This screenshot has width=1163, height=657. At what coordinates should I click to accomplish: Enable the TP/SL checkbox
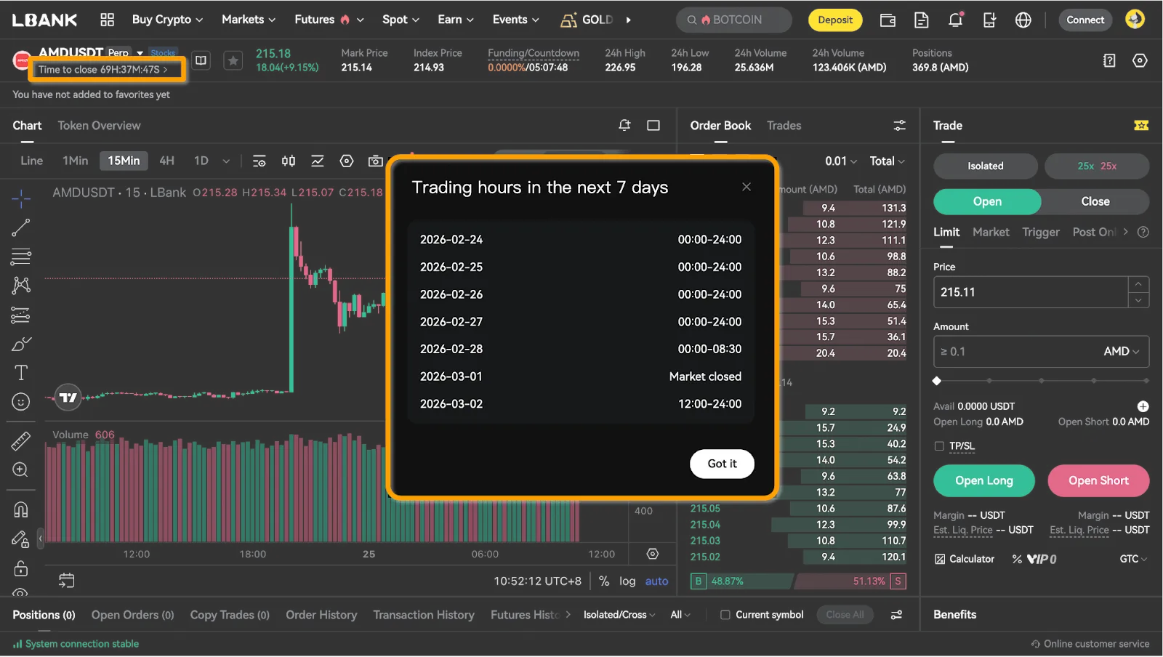pyautogui.click(x=939, y=446)
